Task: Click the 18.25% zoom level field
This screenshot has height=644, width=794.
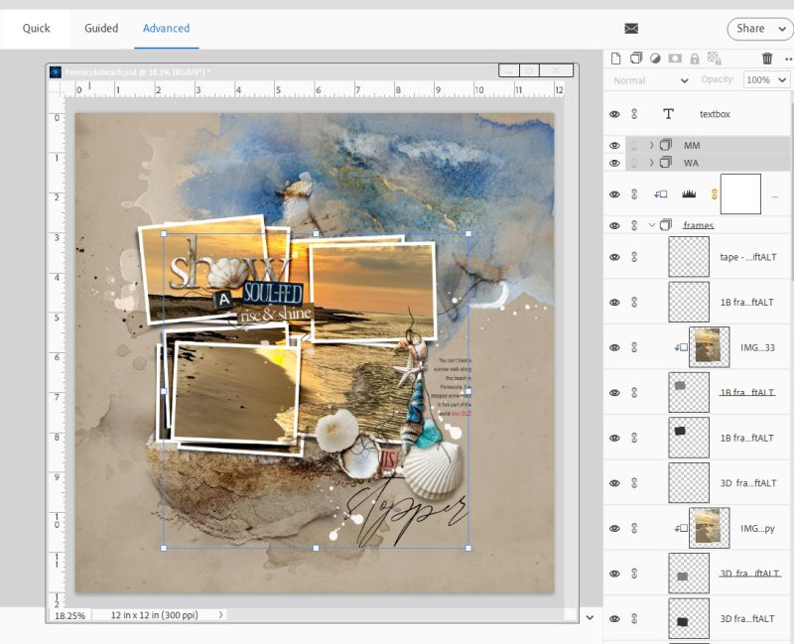Action: coord(69,615)
